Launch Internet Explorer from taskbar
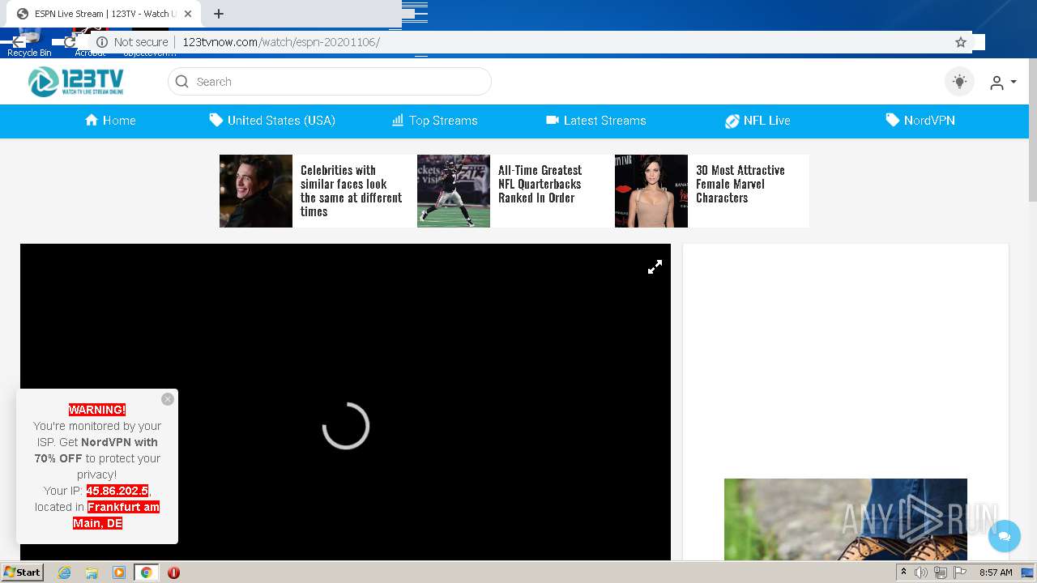This screenshot has height=583, width=1037. [x=64, y=572]
